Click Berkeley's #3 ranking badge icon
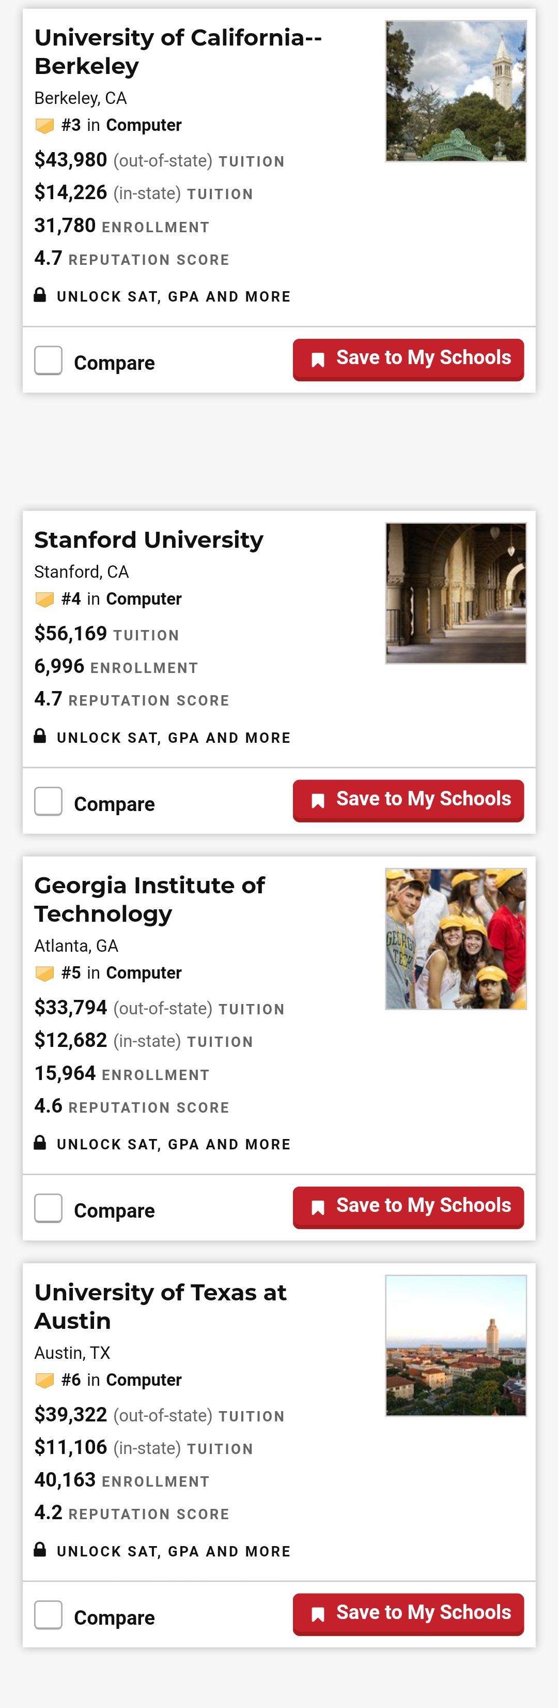This screenshot has width=558, height=1708. (44, 125)
